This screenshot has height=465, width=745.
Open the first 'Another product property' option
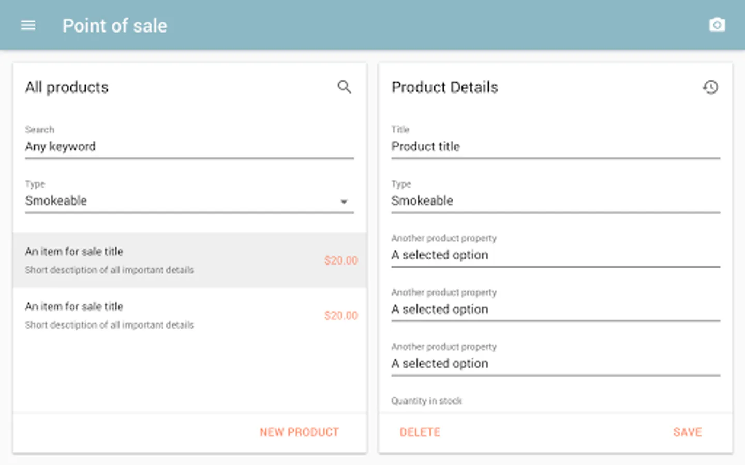pyautogui.click(x=555, y=255)
